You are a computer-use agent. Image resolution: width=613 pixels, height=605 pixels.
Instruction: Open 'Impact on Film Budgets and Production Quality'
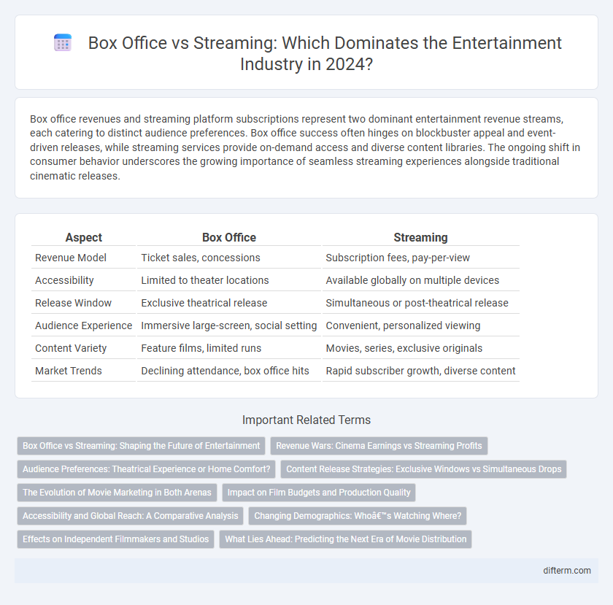319,492
